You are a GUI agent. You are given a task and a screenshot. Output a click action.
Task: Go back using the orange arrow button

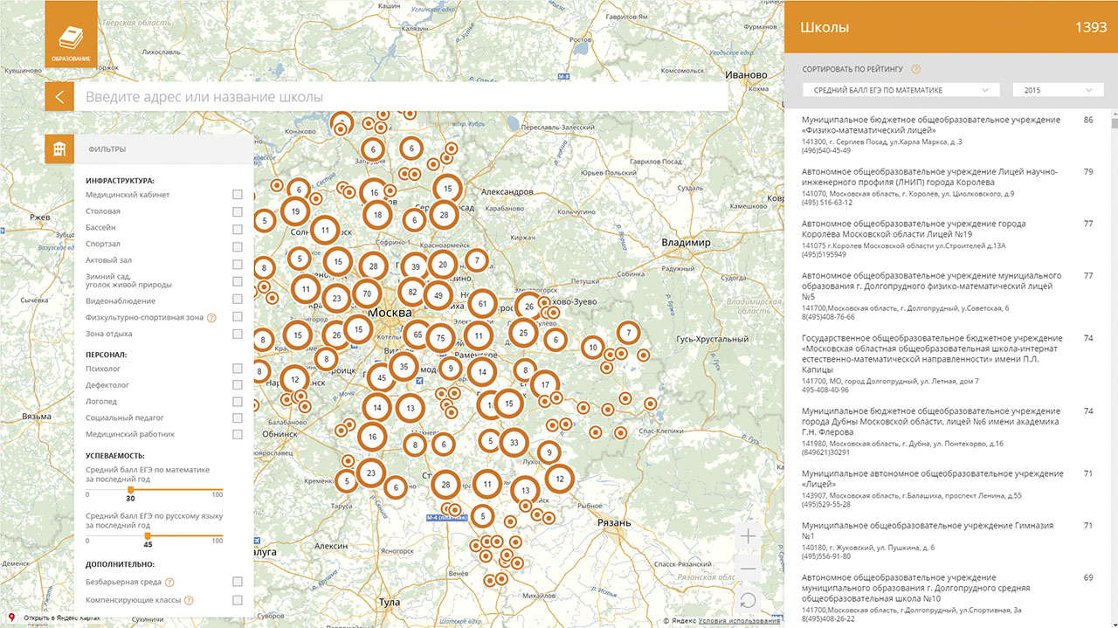(59, 97)
